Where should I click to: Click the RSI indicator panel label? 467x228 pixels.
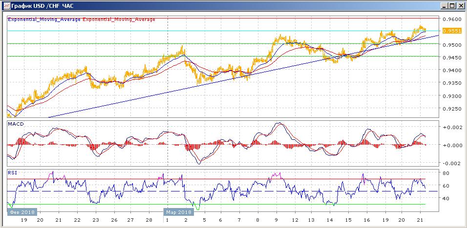point(12,172)
